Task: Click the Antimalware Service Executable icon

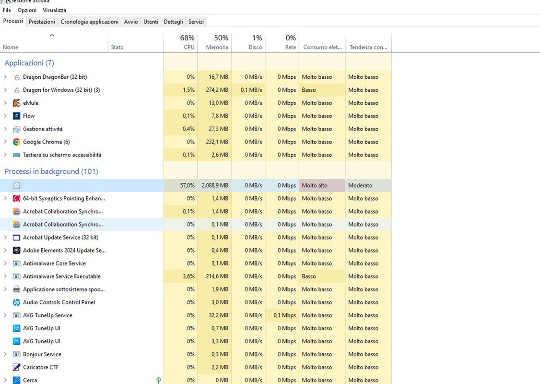Action: pos(16,276)
